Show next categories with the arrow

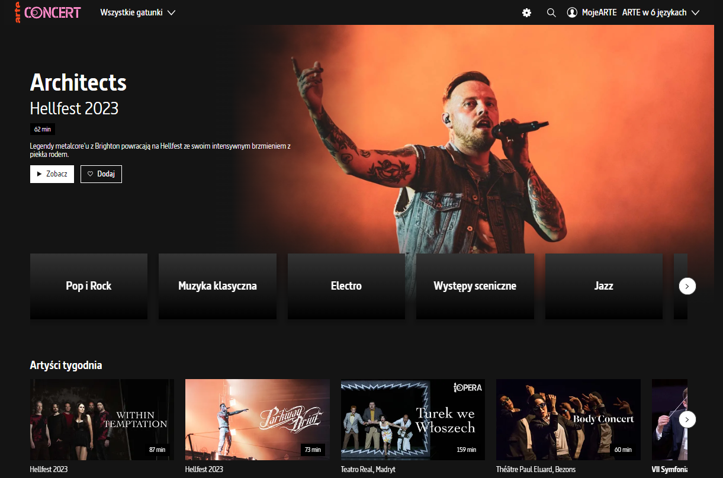tap(687, 286)
